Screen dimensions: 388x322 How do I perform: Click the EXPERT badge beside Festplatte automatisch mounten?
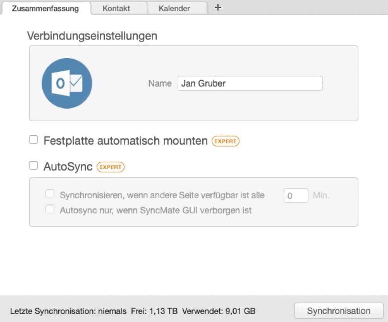pyautogui.click(x=225, y=141)
